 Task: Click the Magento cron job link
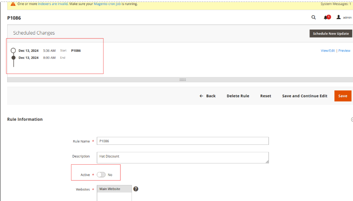coord(108,4)
